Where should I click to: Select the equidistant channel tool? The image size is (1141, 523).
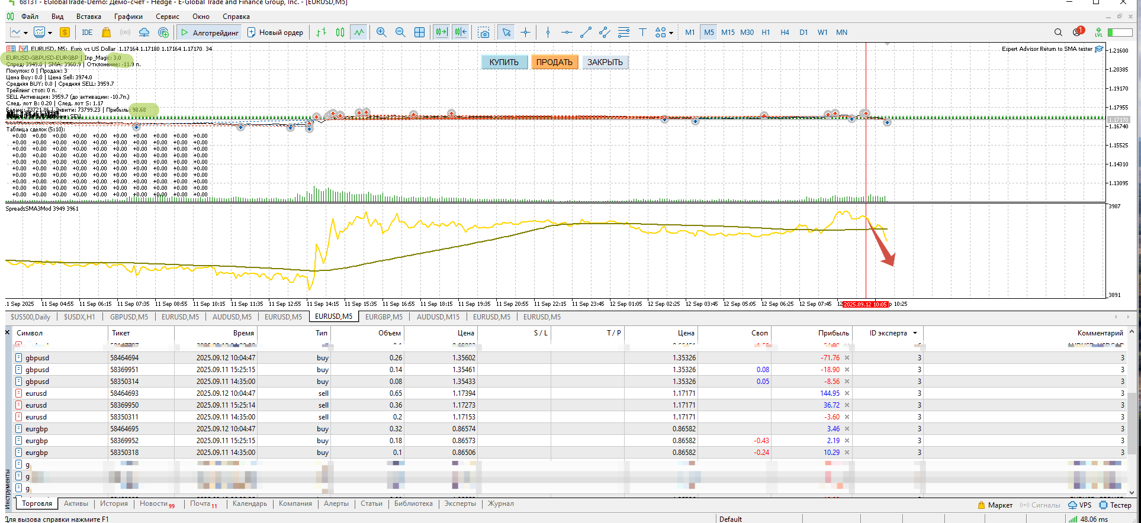605,33
